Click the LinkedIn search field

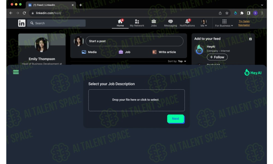pyautogui.click(x=56, y=23)
